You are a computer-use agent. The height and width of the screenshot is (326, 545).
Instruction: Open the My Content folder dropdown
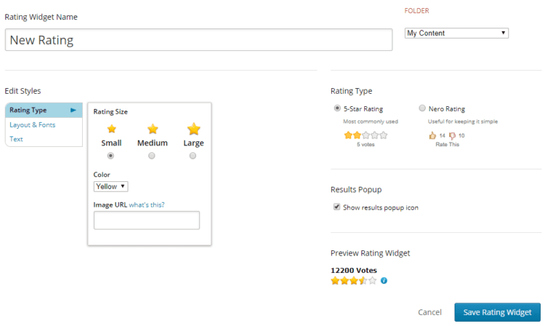click(456, 33)
